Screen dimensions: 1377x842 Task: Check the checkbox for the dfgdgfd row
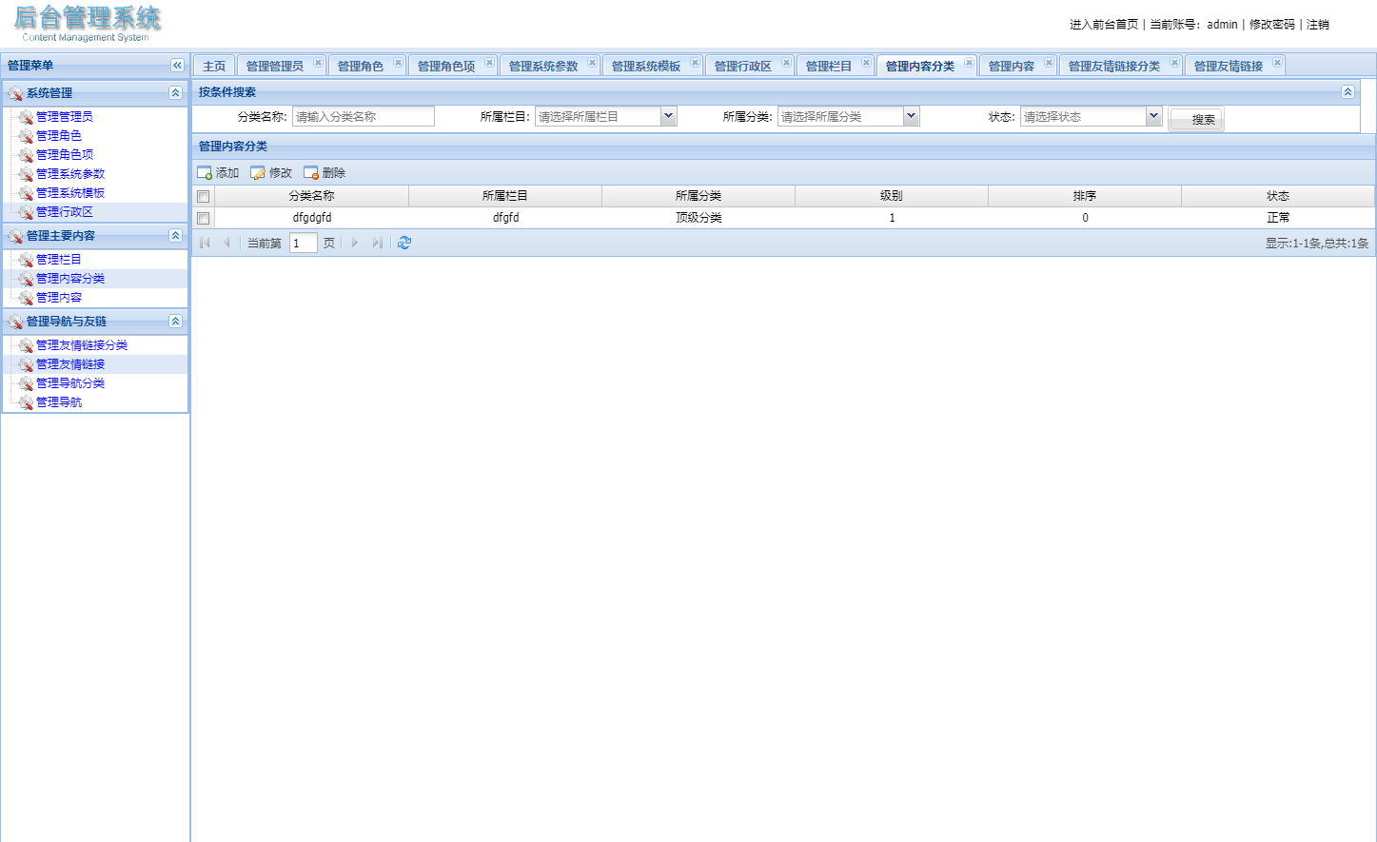click(x=204, y=217)
